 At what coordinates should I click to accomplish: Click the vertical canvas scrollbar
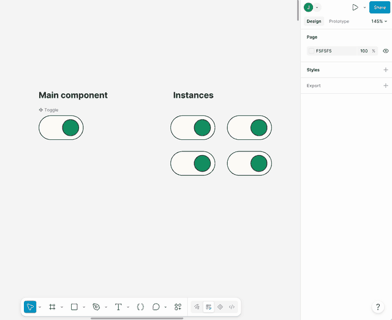298,10
